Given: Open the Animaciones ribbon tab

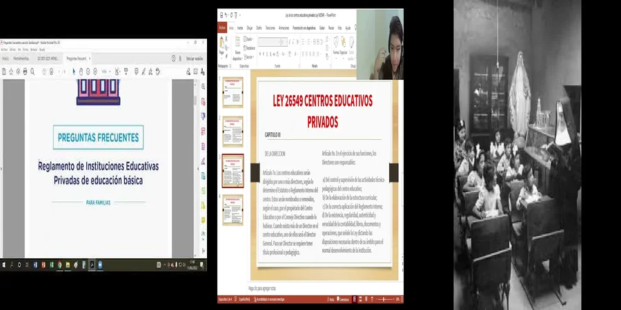Looking at the screenshot, I should click(284, 28).
